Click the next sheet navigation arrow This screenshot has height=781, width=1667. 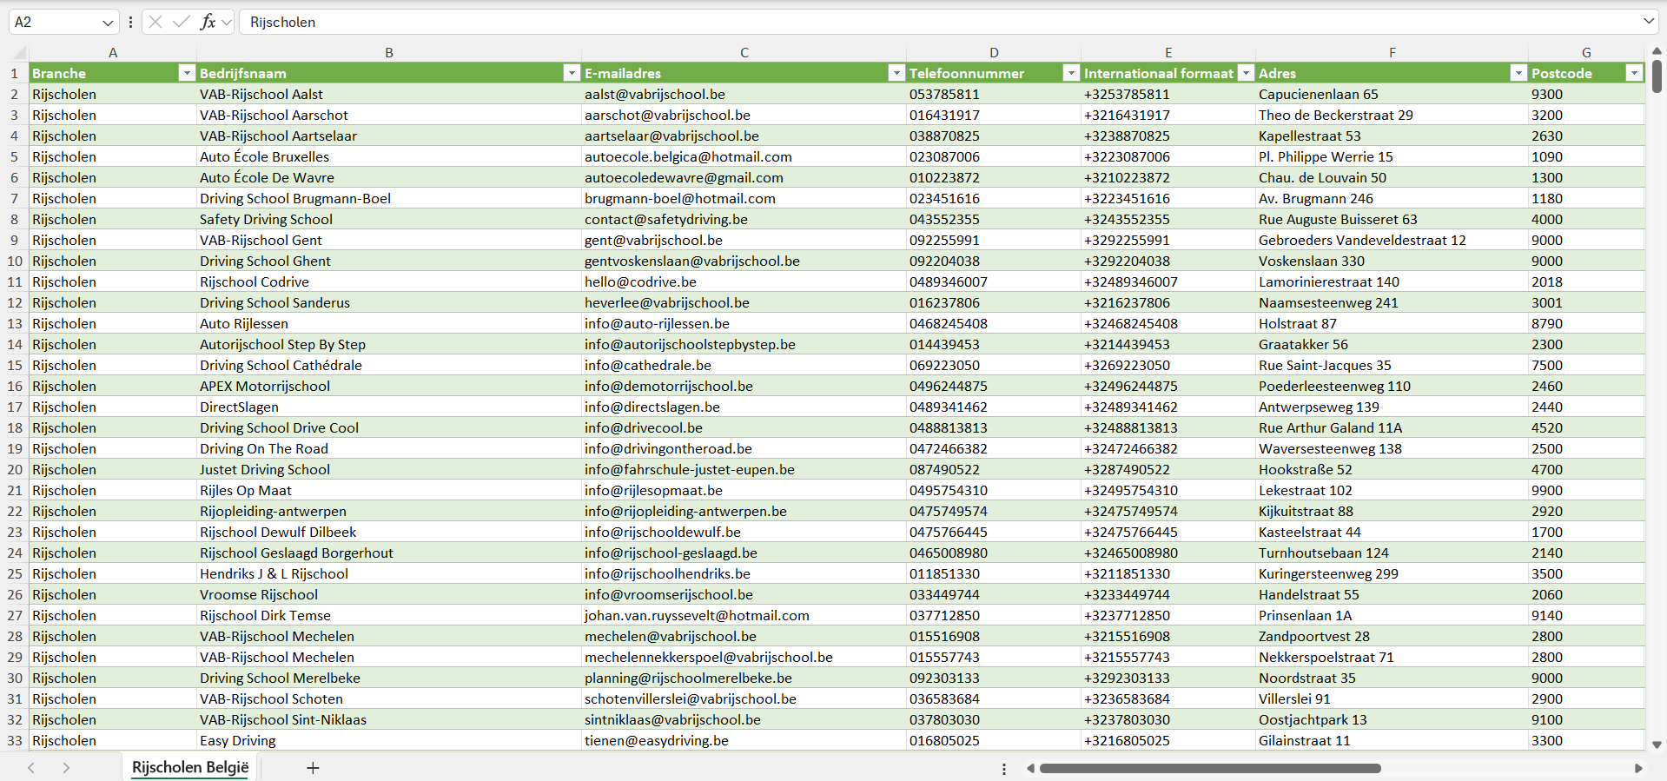pos(66,768)
